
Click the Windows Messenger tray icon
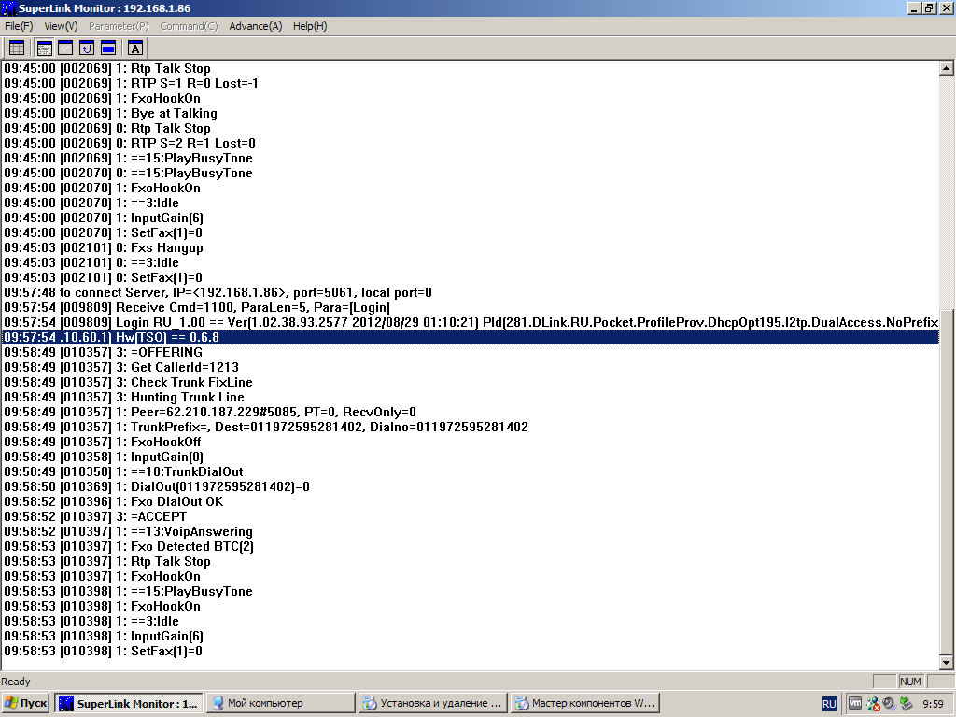pyautogui.click(x=873, y=704)
